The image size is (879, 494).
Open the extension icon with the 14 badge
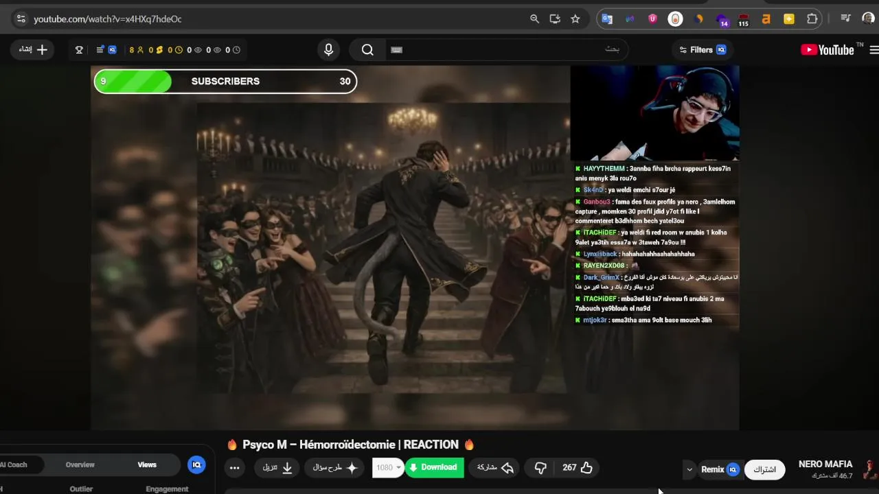point(722,20)
